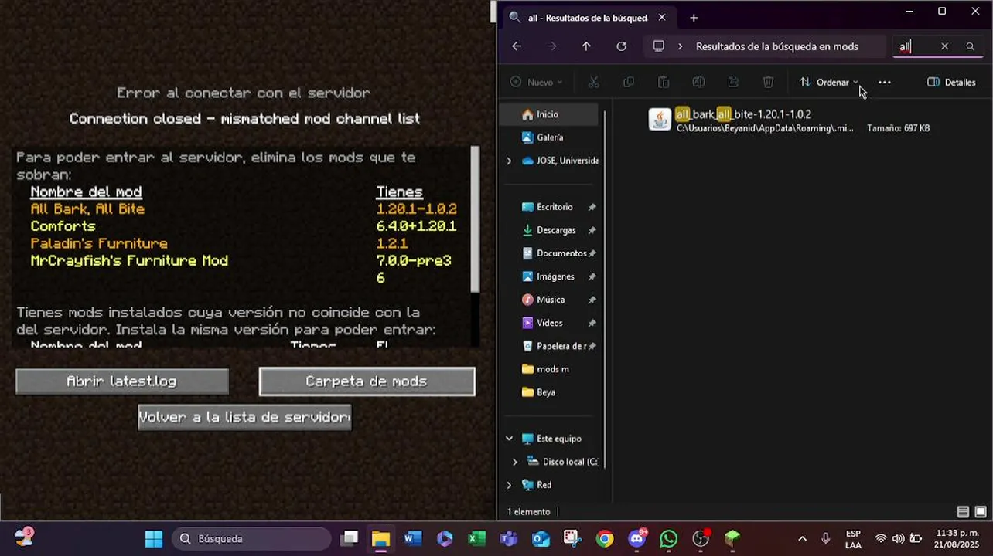This screenshot has height=556, width=993.
Task: Show hidden system tray icons
Action: (802, 538)
